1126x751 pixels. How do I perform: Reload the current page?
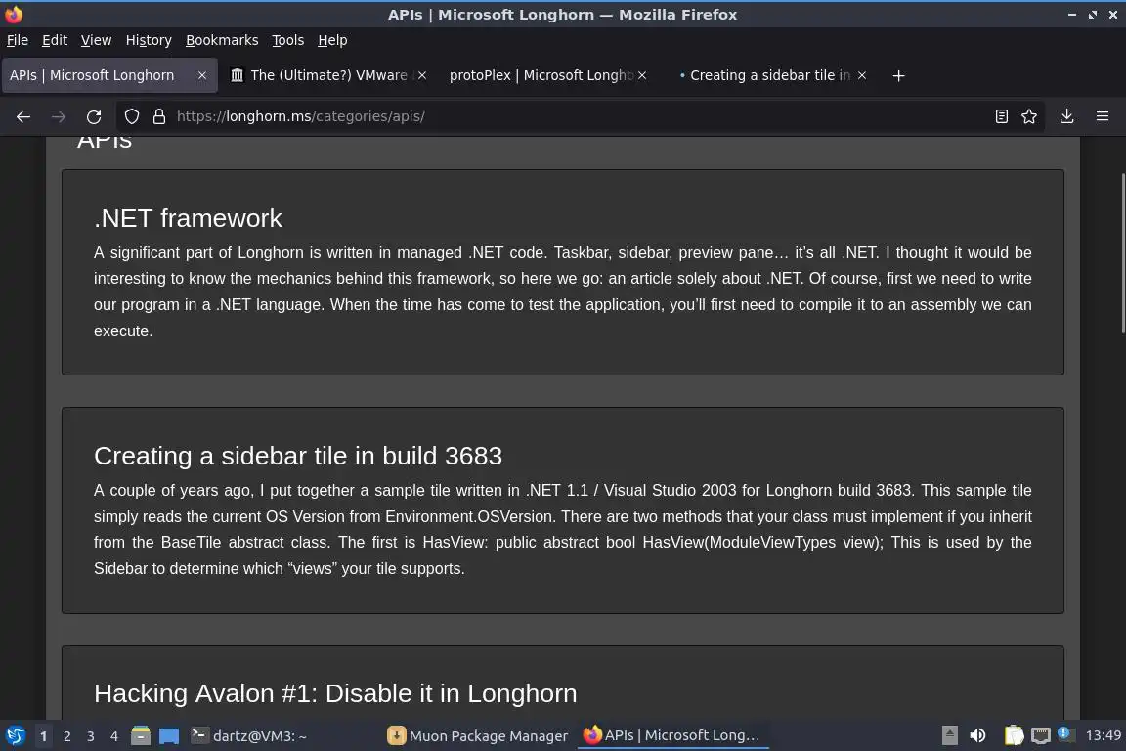(x=94, y=116)
